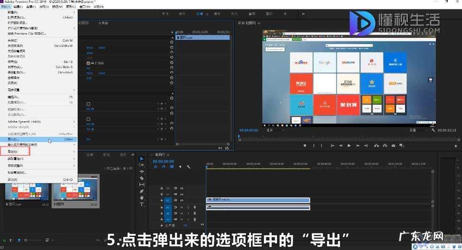Select the Razor tool

tap(142, 178)
